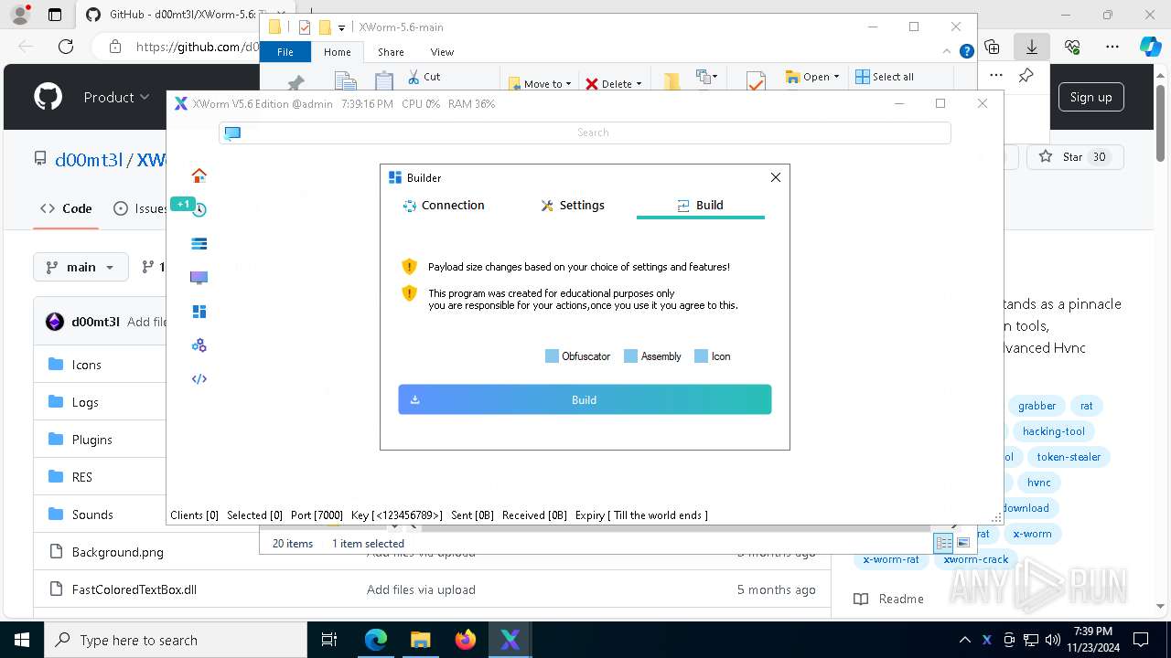Viewport: 1171px width, 658px height.
Task: Click the download icon on Build button
Action: pos(414,399)
